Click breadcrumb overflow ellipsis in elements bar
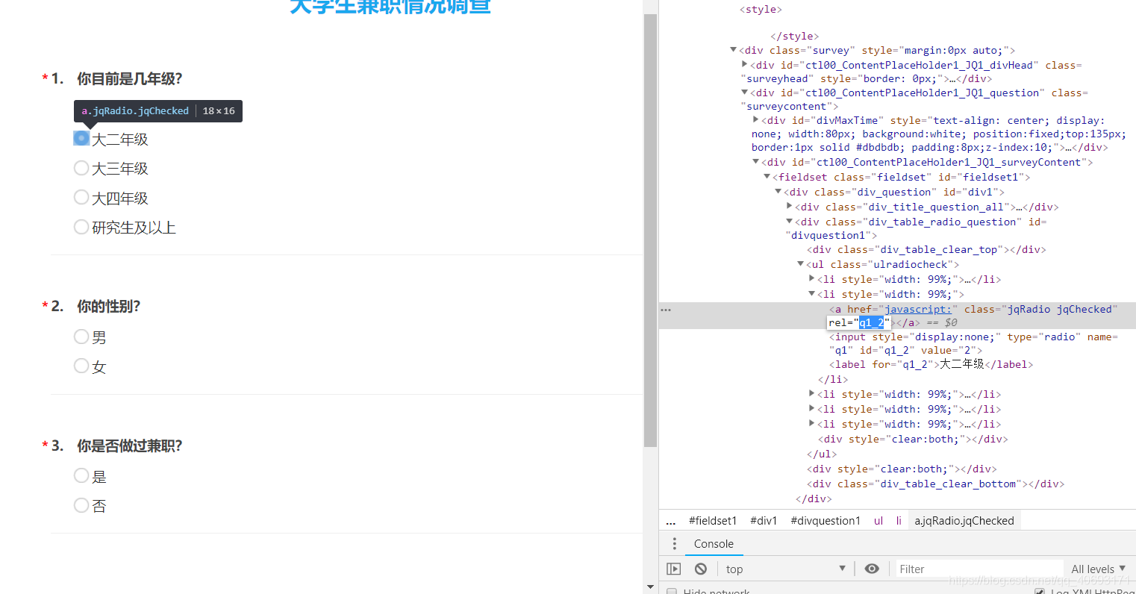This screenshot has height=594, width=1136. click(x=670, y=521)
